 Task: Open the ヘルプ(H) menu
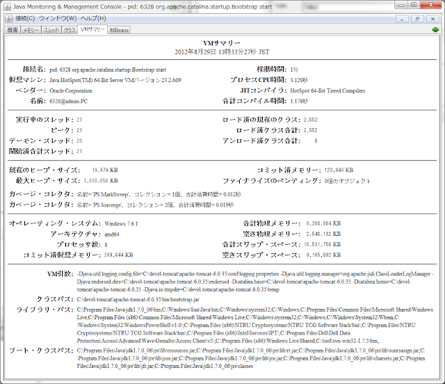tap(93, 19)
